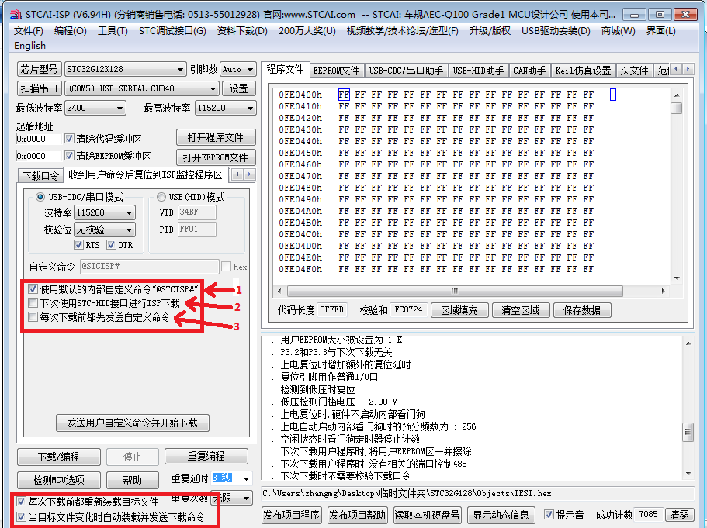
Task: Switch to EEPROM文件 tab
Action: [x=336, y=71]
